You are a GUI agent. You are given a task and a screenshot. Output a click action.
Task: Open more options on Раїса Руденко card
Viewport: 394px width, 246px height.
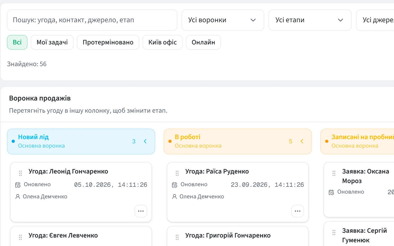click(298, 211)
